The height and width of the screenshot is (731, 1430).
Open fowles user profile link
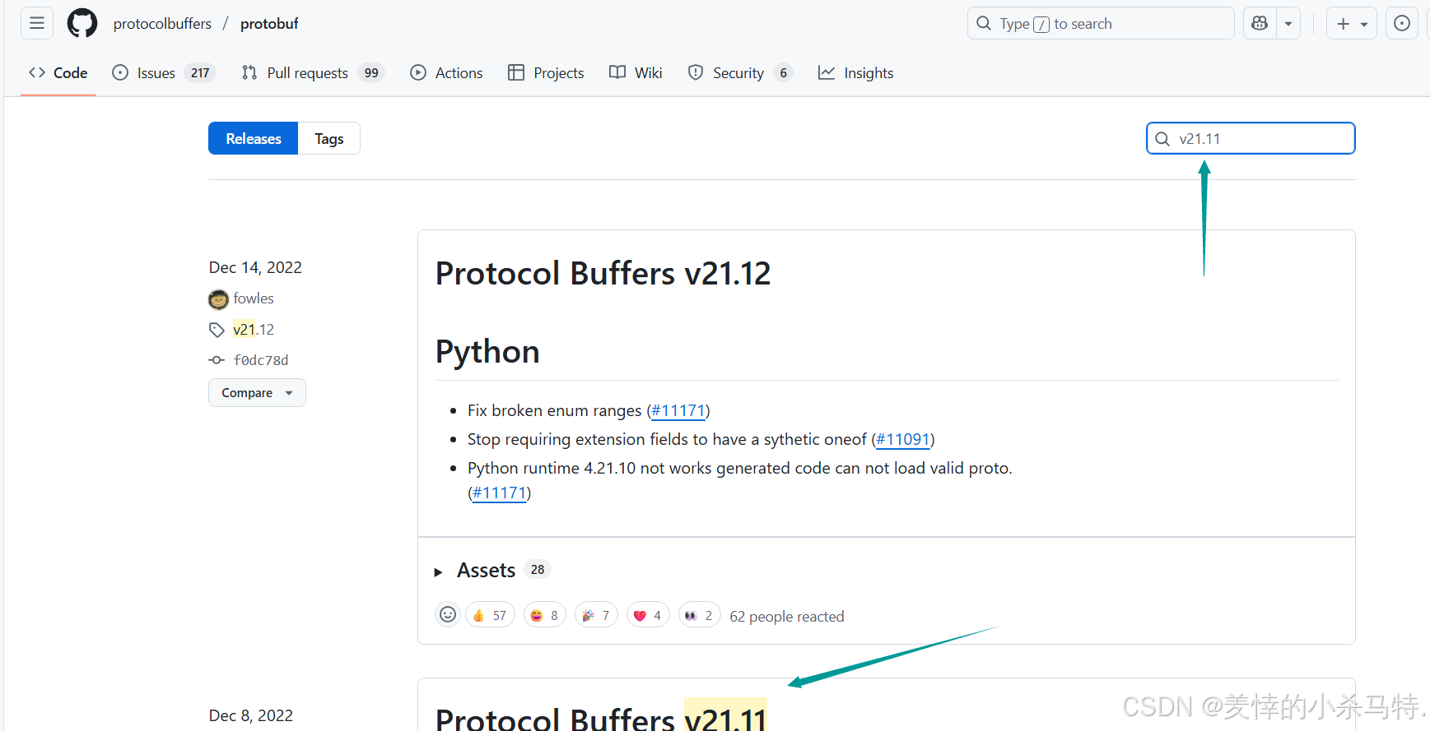254,298
